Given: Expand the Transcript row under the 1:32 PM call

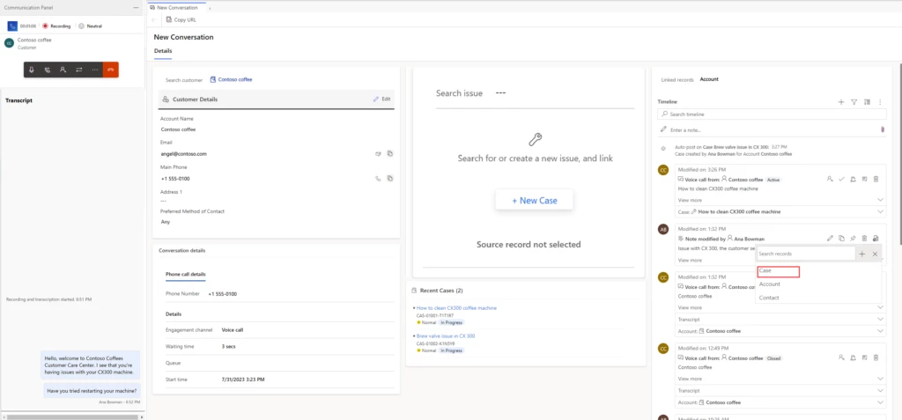Looking at the screenshot, I should pyautogui.click(x=881, y=319).
